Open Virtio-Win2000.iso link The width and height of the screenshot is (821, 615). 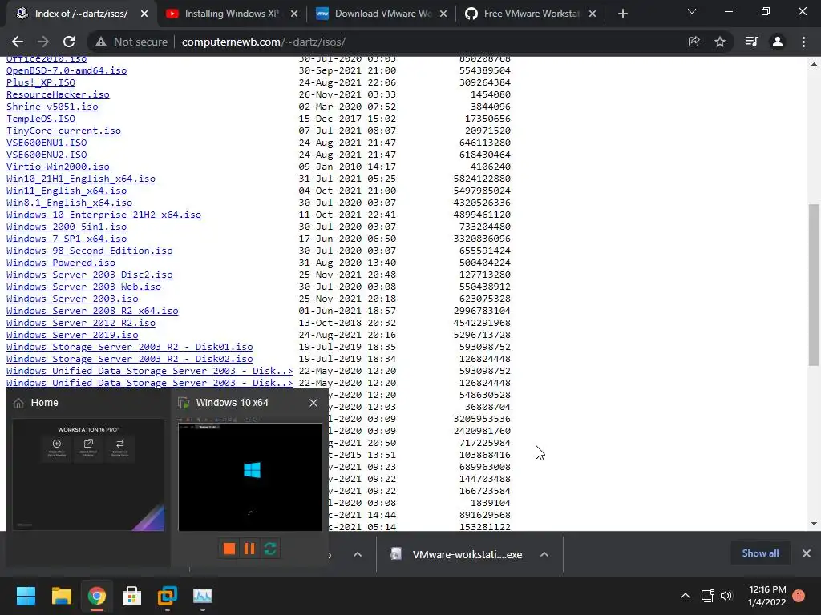(x=58, y=167)
